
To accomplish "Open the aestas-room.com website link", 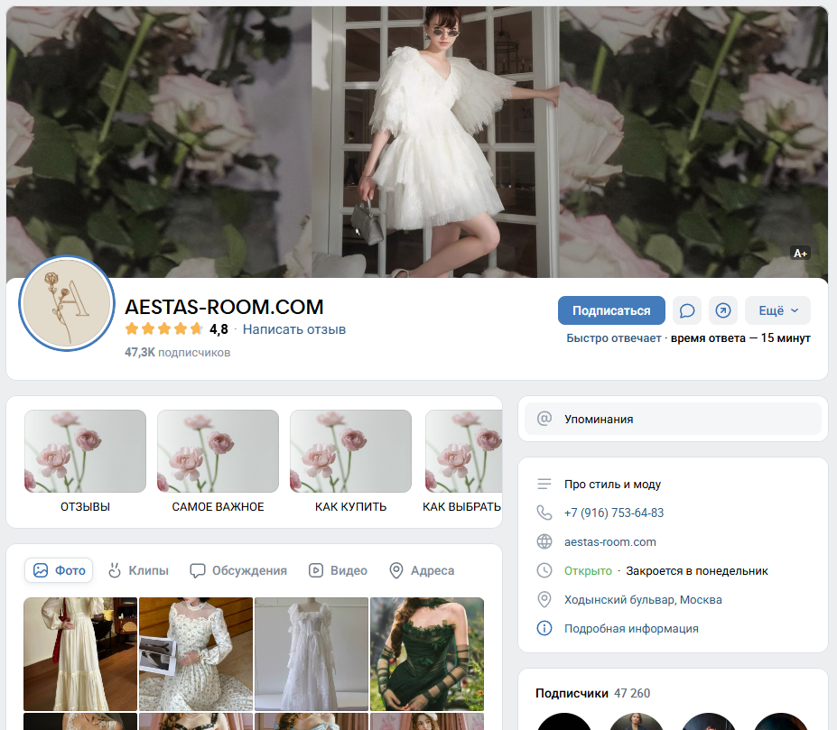I will click(x=610, y=541).
